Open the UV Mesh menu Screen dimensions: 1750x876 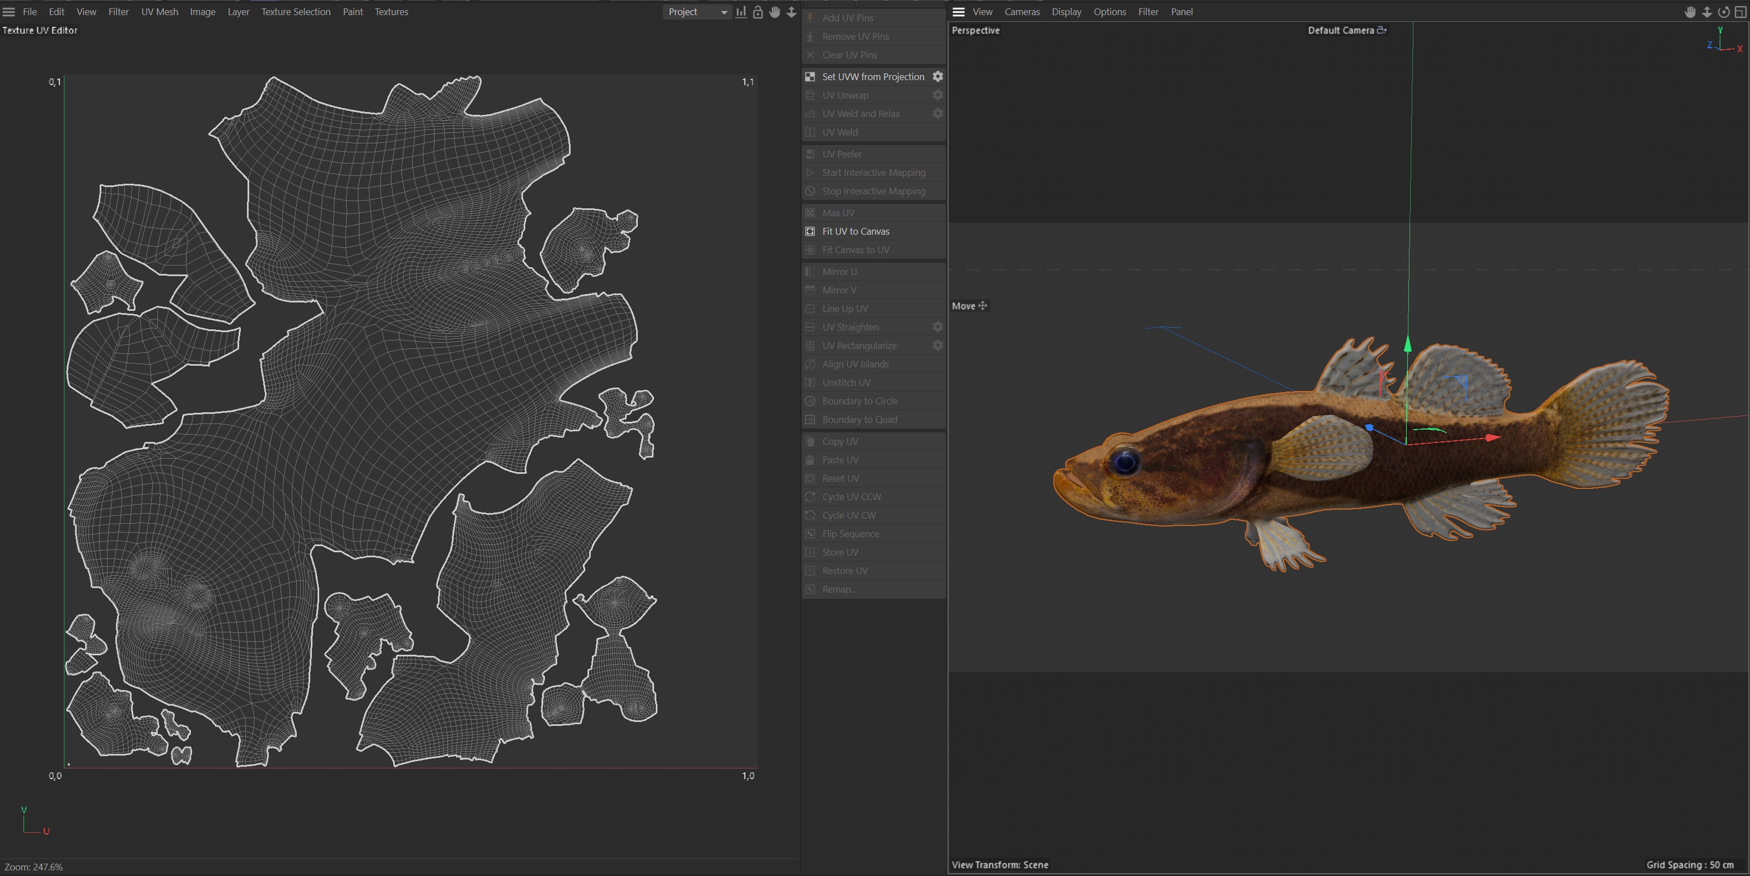point(160,12)
